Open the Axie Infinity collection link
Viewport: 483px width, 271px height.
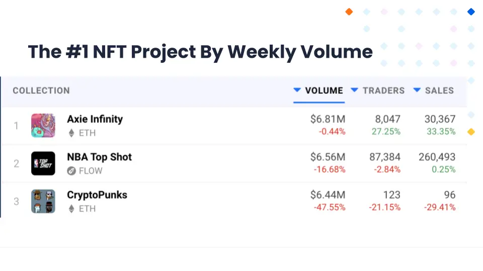[x=95, y=119]
